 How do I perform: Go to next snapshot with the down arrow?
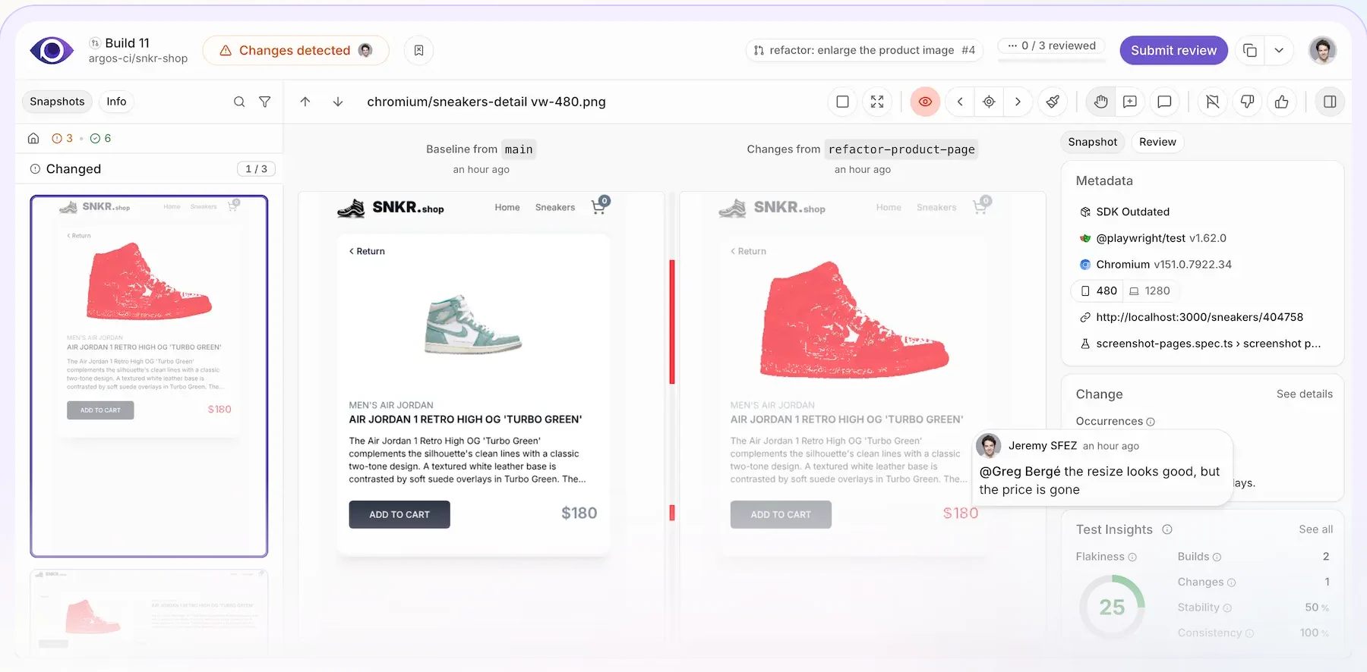coord(338,102)
